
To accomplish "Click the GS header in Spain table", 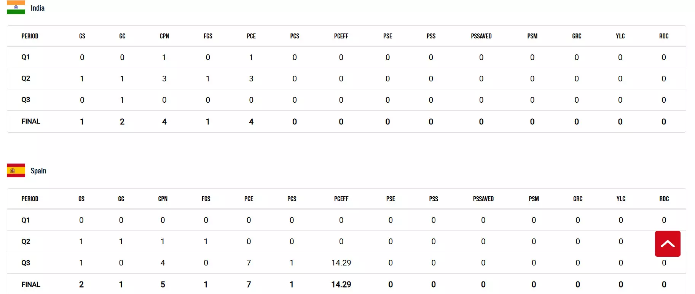I will (x=81, y=199).
